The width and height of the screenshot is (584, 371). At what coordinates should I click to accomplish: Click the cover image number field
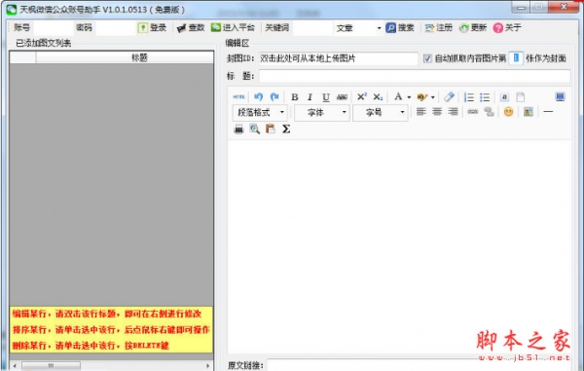tap(516, 58)
